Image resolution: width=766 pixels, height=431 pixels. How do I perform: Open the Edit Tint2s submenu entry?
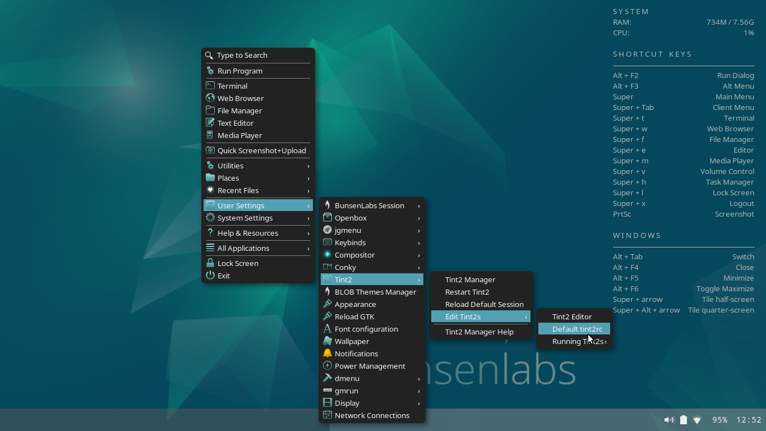481,317
